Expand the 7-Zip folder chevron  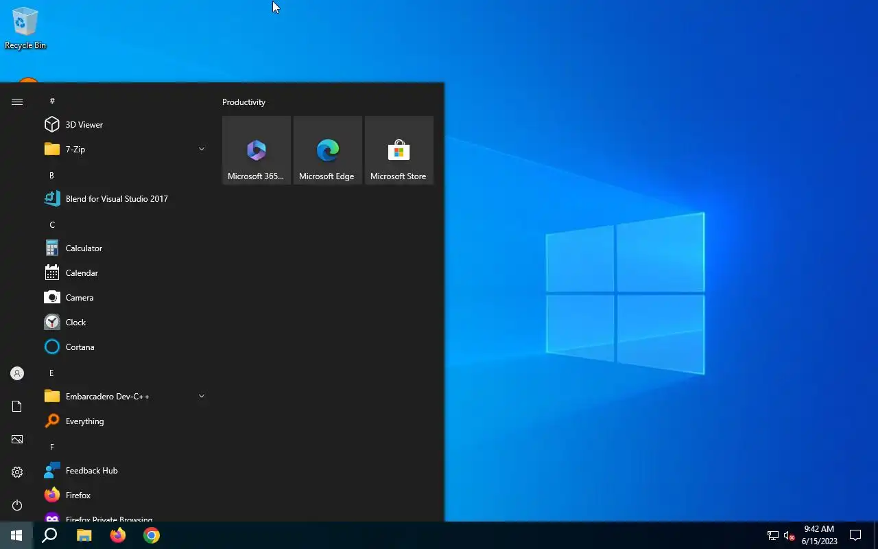click(202, 149)
